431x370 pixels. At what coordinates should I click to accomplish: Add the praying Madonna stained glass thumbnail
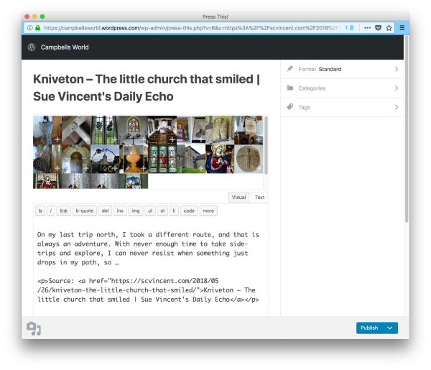[220, 159]
